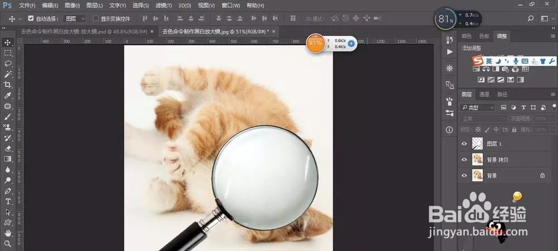Click the search magnifier in options bar

(530, 18)
